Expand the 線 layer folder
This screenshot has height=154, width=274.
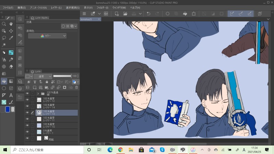[38, 94]
